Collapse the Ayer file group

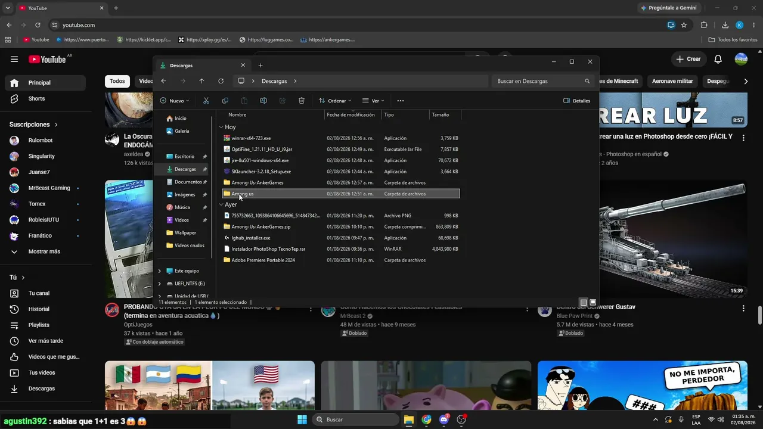click(221, 204)
